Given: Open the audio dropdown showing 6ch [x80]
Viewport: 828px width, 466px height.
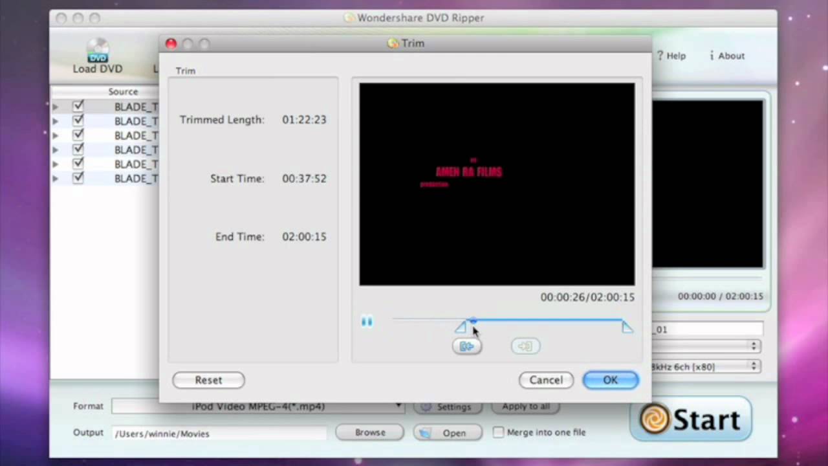Looking at the screenshot, I should click(x=706, y=366).
